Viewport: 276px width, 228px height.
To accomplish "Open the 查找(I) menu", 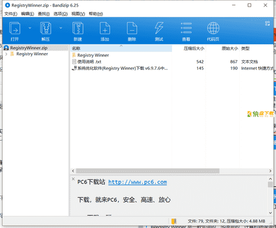I will tap(44, 14).
